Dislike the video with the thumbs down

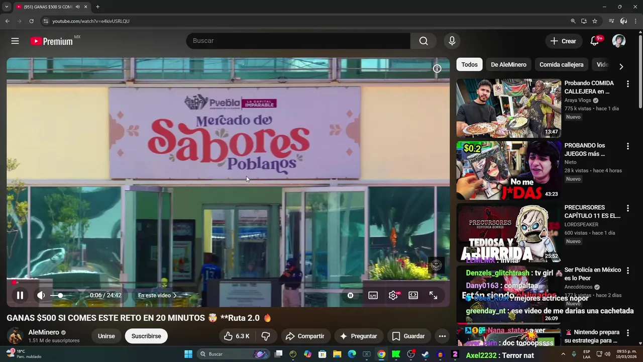[266, 336]
